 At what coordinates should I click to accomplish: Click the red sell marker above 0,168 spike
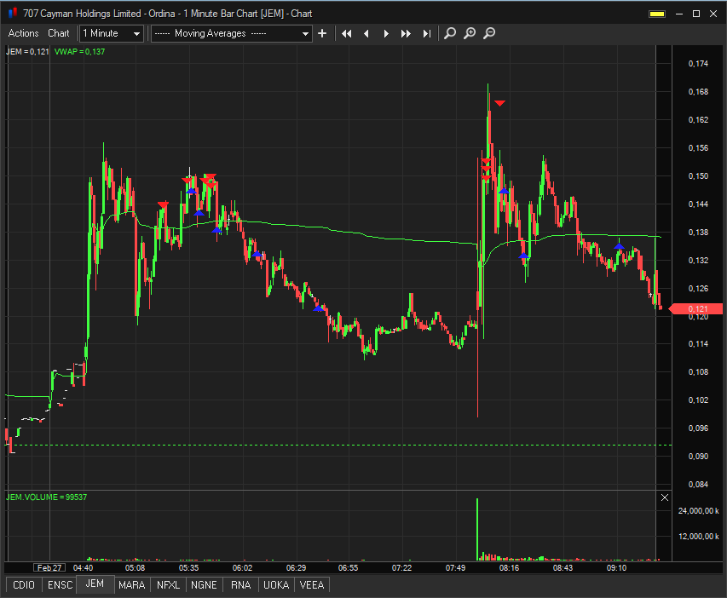(499, 103)
